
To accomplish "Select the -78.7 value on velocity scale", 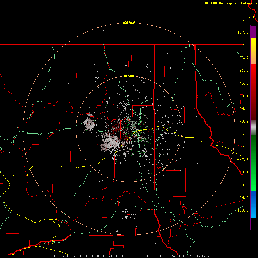I will 243,185.
